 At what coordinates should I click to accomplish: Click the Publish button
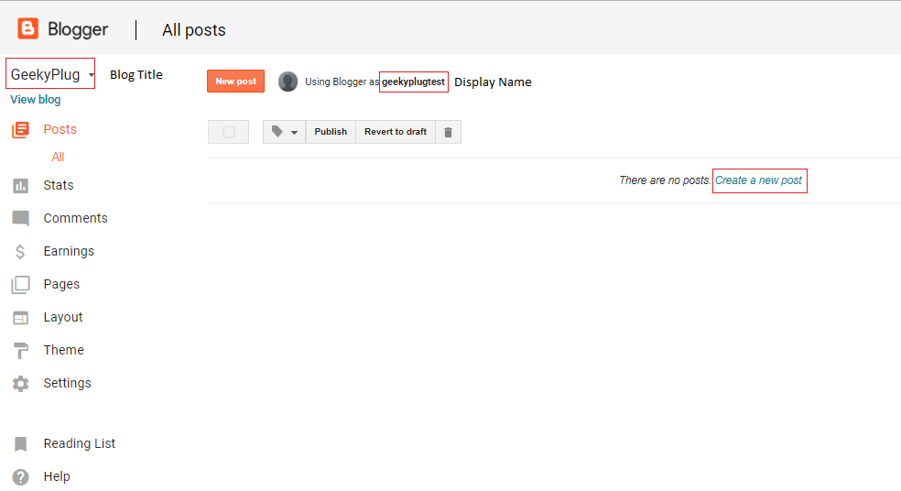coord(331,132)
